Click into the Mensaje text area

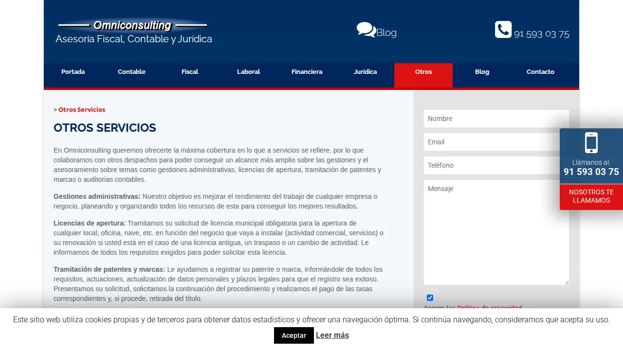click(x=496, y=232)
